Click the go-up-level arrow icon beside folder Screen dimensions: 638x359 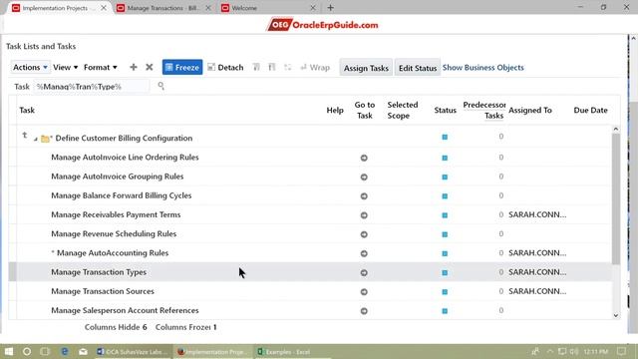[x=25, y=136]
